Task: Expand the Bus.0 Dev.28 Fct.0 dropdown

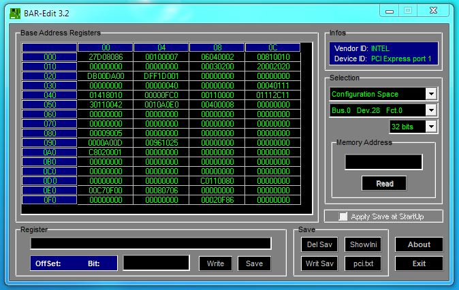Action: [x=432, y=110]
